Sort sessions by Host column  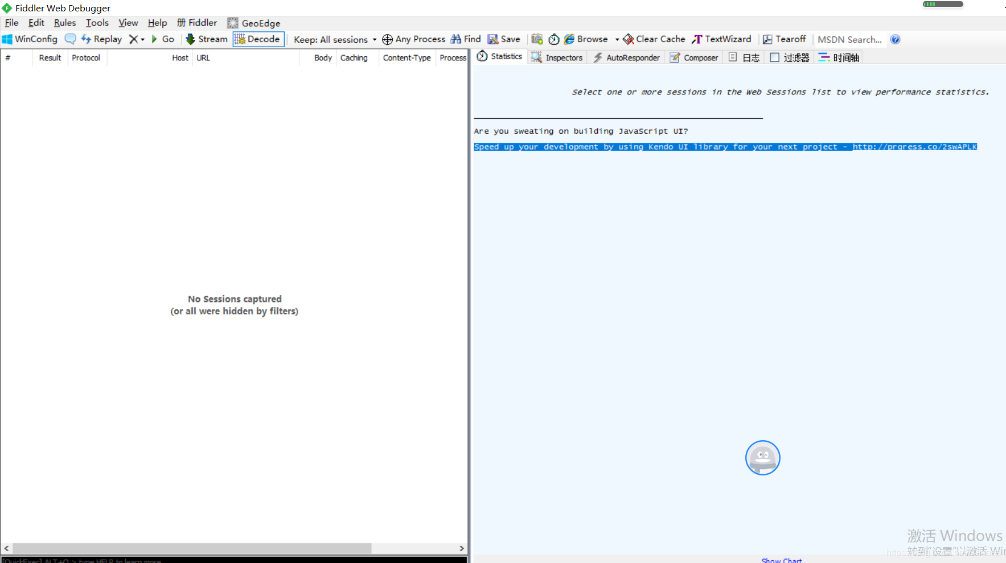point(150,57)
